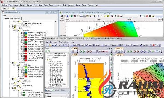Click the red no-entry circle icon in map toolbar
Image resolution: width=164 pixels, height=98 pixels.
click(x=147, y=16)
